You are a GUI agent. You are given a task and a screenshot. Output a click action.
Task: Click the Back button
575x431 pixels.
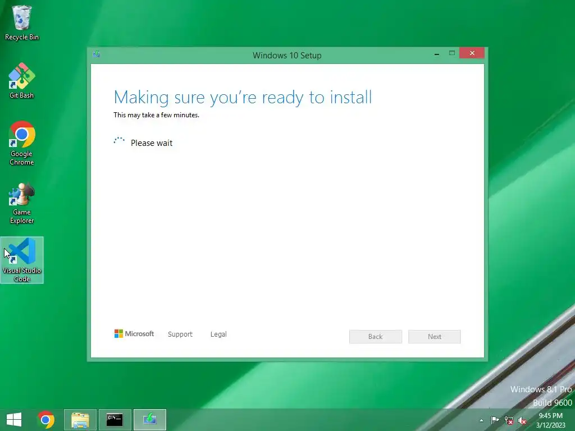click(x=376, y=337)
